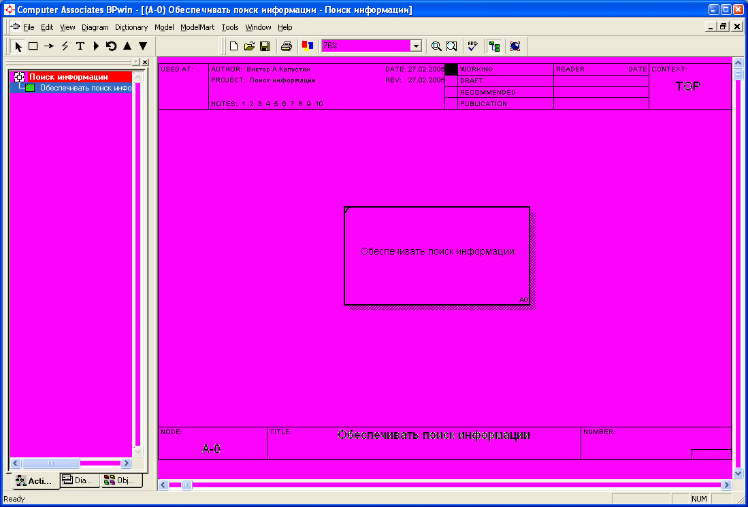The height and width of the screenshot is (507, 748).
Task: Click the A0 activity box in diagram
Action: 436,256
